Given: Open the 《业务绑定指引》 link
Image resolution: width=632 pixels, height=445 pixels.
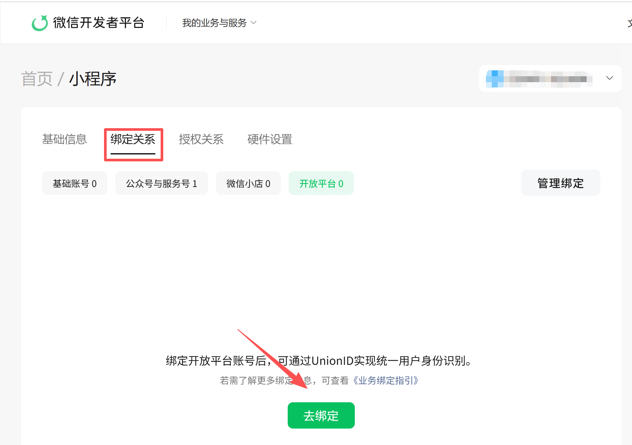Looking at the screenshot, I should pyautogui.click(x=385, y=381).
